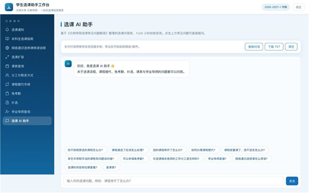Click the 下载 TXT button
The width and height of the screenshot is (309, 193).
[x=274, y=47]
